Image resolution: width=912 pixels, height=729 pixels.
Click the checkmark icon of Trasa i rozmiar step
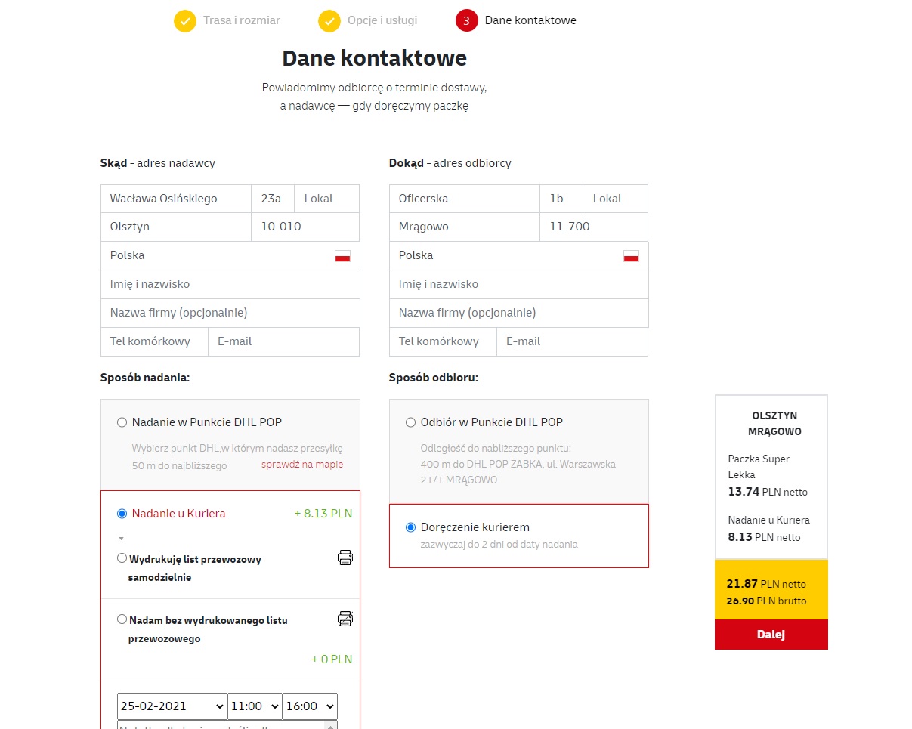click(185, 21)
